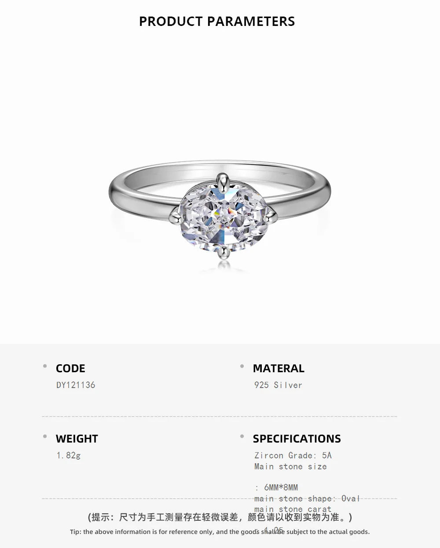Click the bullet dot beside SPECIFICATIONS
This screenshot has width=440, height=548.
tap(242, 436)
